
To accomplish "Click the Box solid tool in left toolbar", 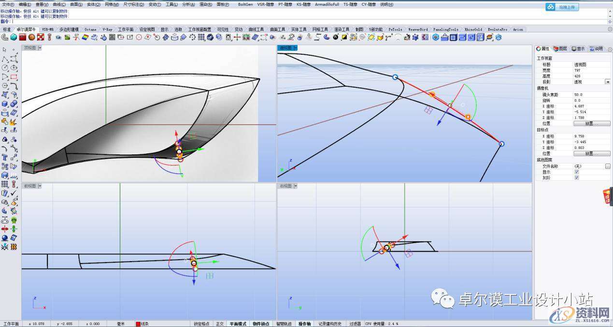I will pos(4,104).
